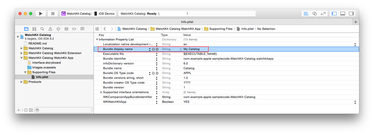Open key picker for Executable file
374x135 pixels.
157,54
